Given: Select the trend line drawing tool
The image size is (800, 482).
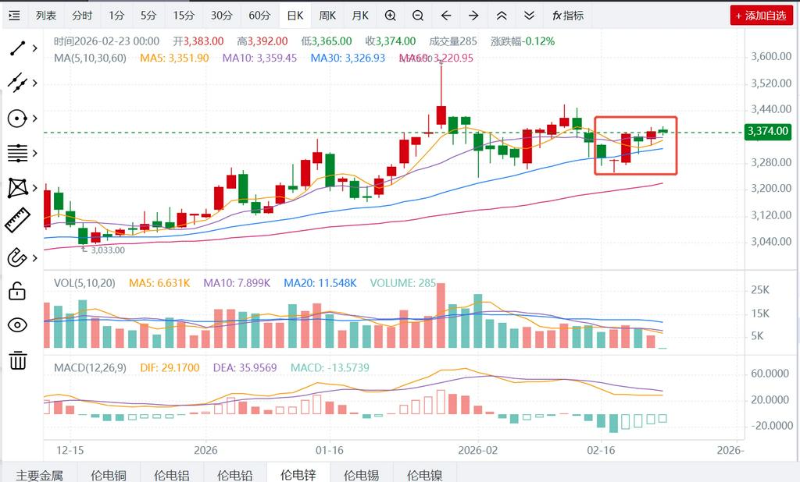Looking at the screenshot, I should [17, 48].
